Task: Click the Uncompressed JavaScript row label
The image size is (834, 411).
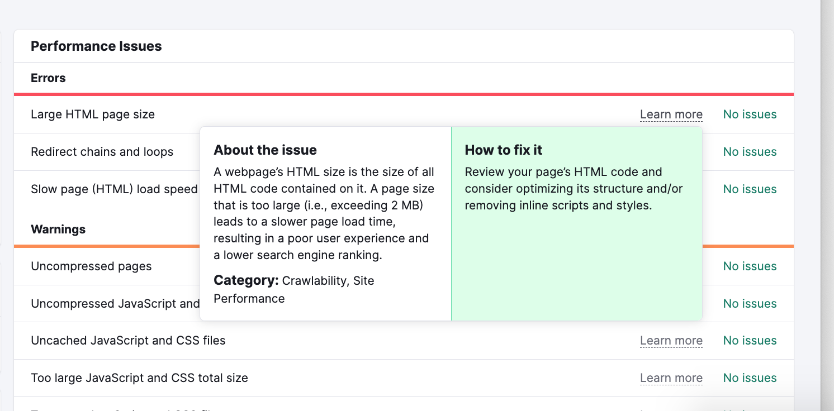Action: click(x=115, y=304)
